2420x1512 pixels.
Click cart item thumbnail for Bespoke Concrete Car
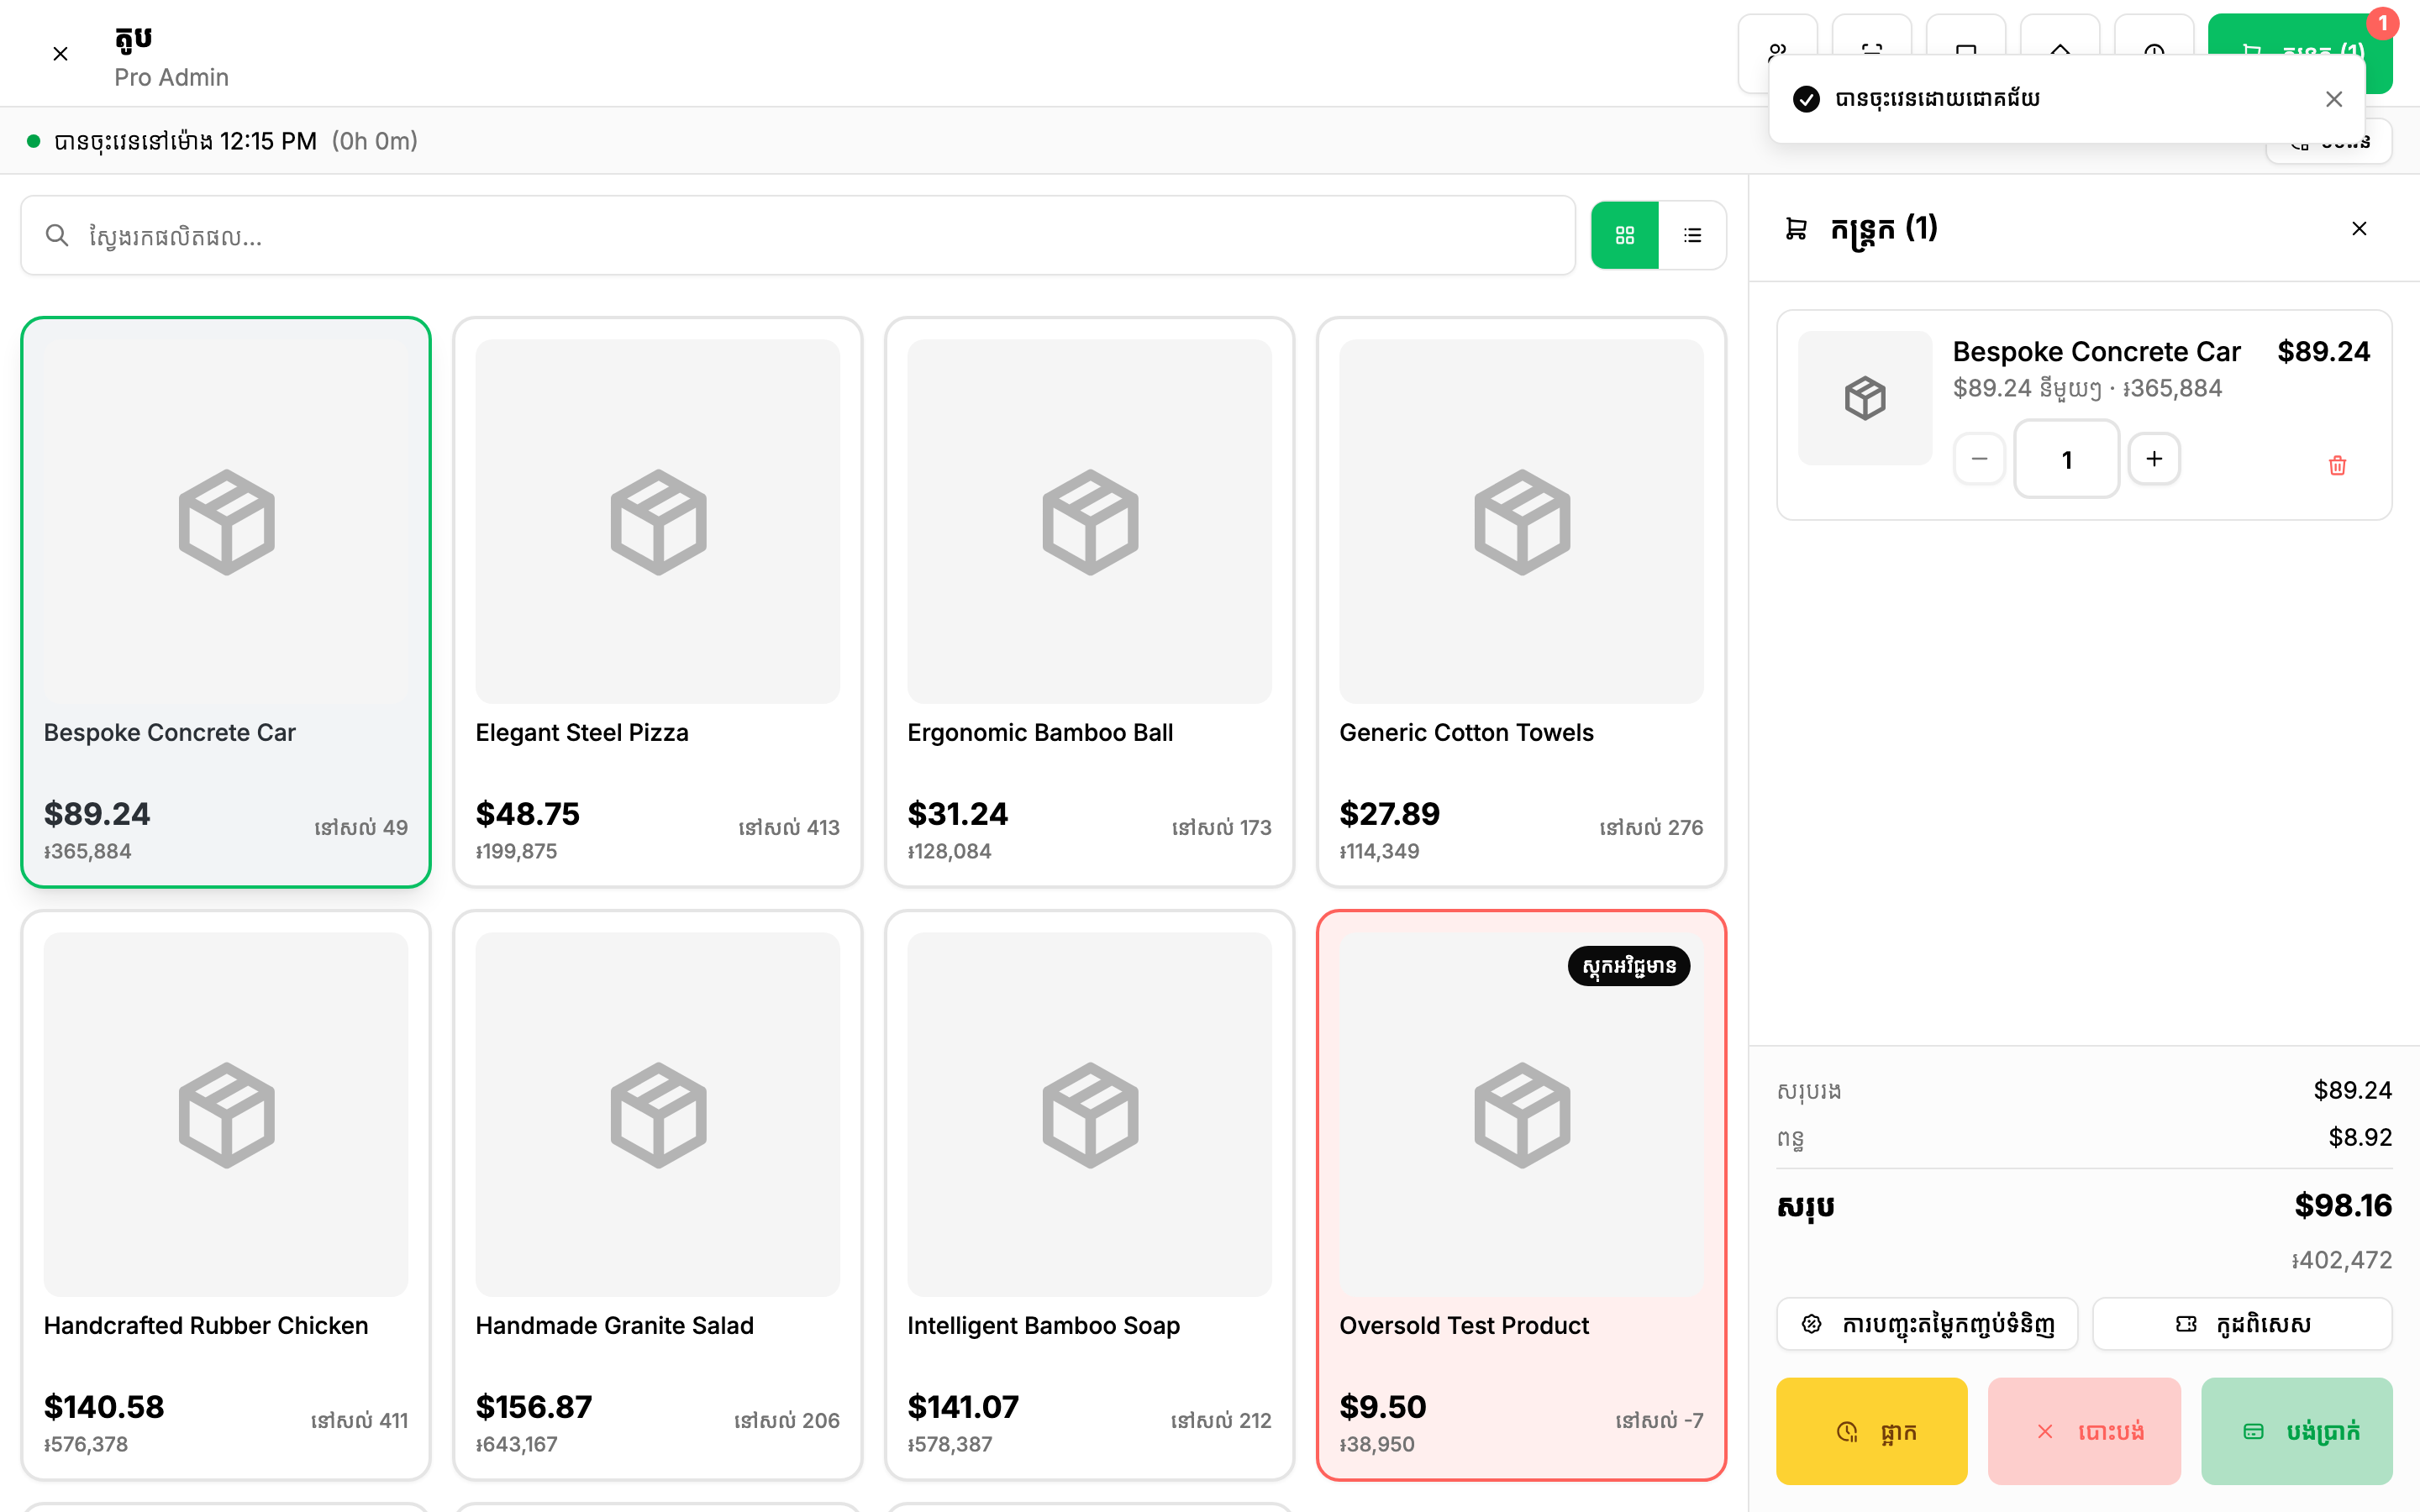[1865, 398]
